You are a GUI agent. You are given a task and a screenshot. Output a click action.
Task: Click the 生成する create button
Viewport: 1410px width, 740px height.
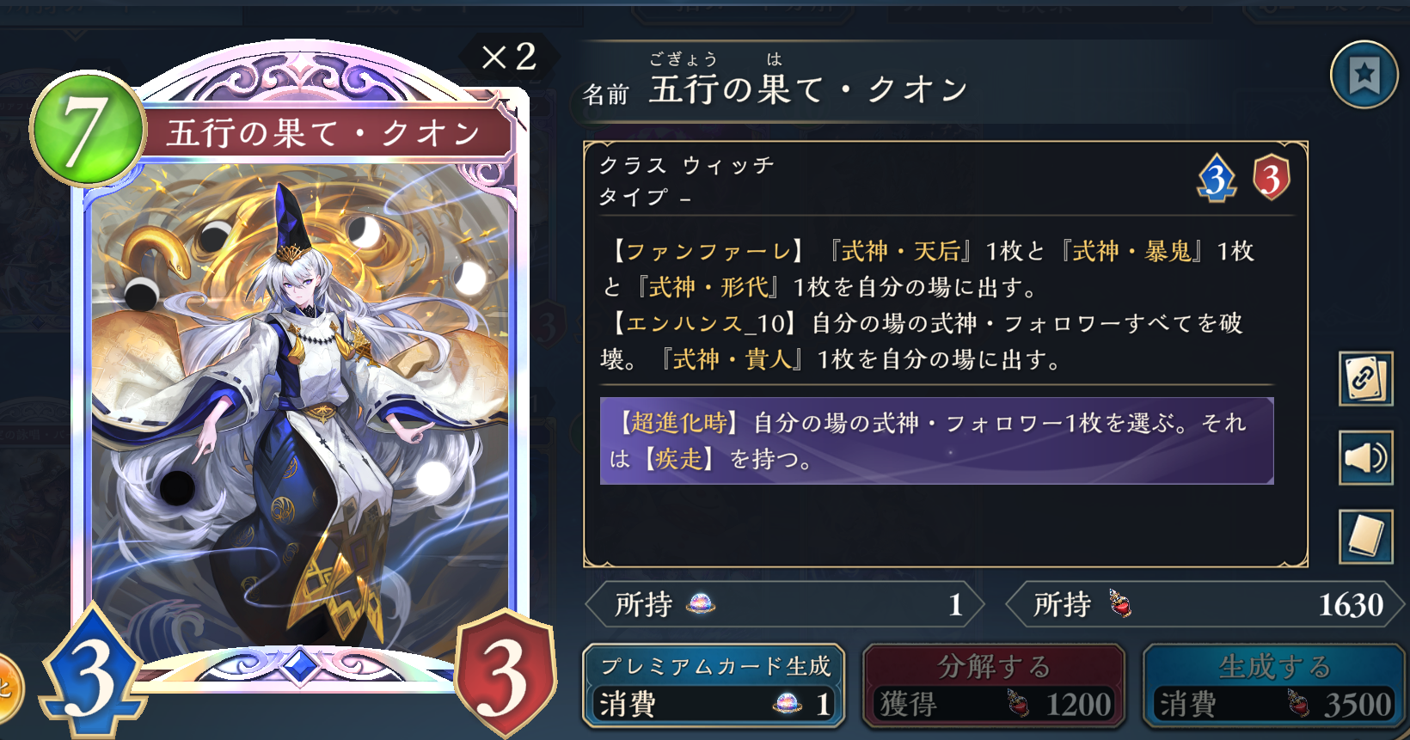[x=1274, y=686]
